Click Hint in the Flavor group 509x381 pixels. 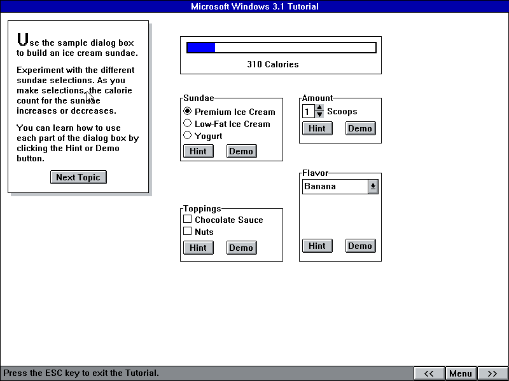click(317, 246)
